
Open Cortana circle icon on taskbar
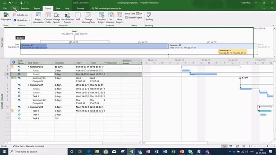[72, 152]
